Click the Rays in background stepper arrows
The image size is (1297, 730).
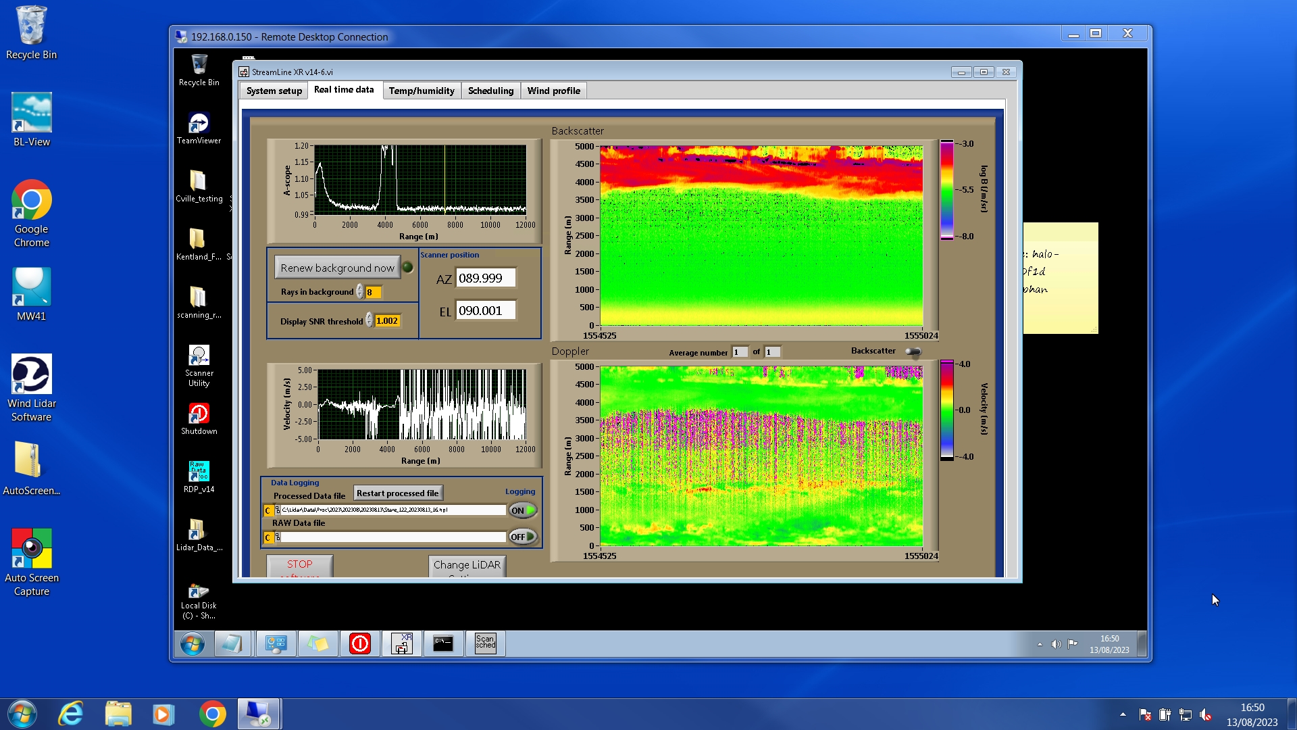pyautogui.click(x=360, y=292)
